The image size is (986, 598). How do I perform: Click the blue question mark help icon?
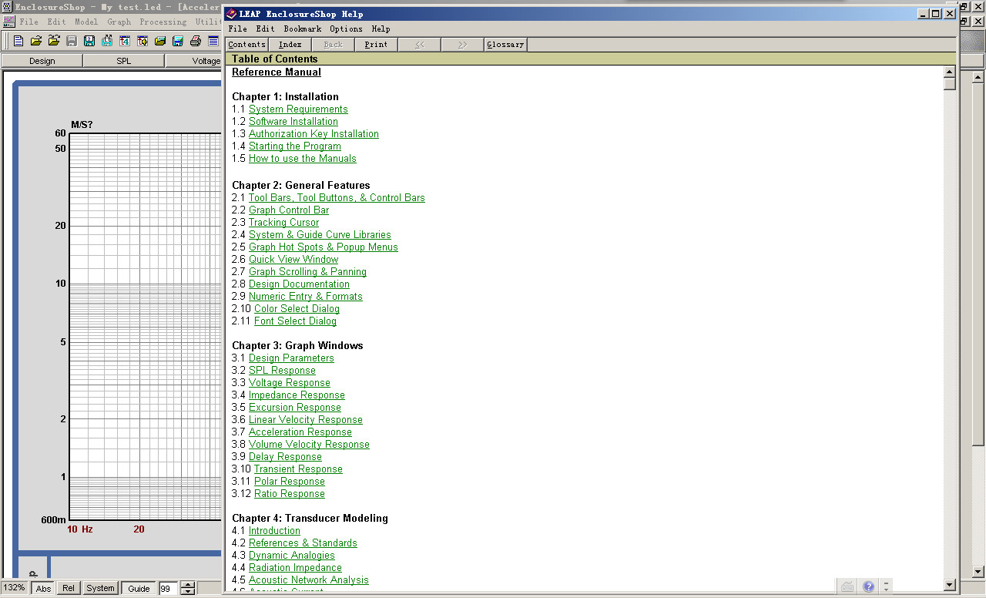pyautogui.click(x=868, y=587)
